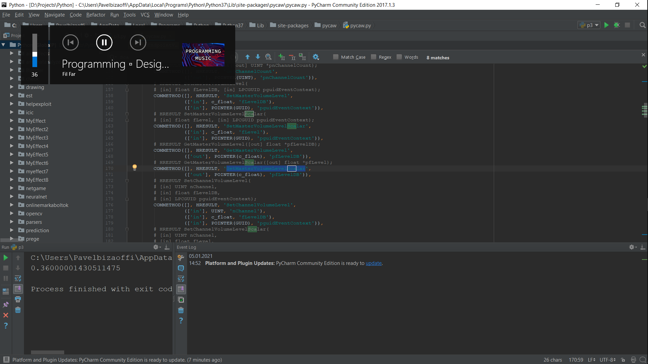Skip to next track
Image resolution: width=648 pixels, height=364 pixels.
[x=137, y=42]
